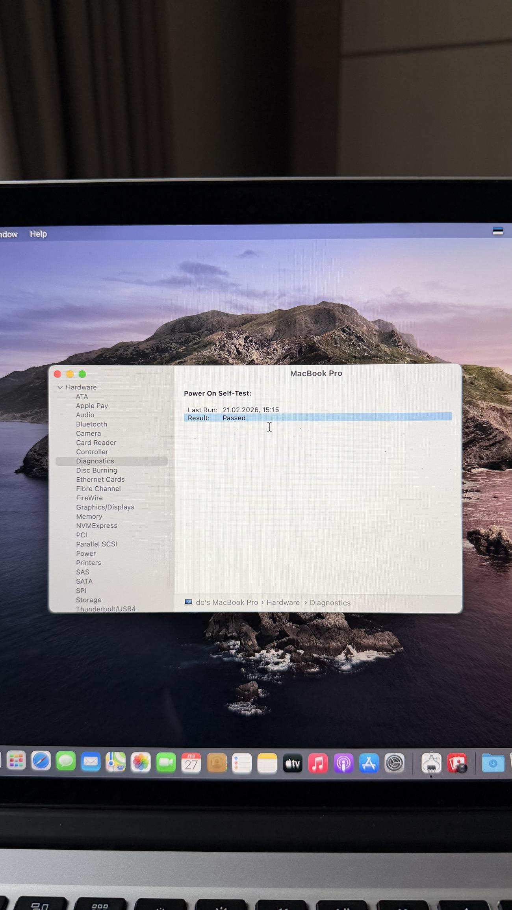Select Memory in the Hardware list
512x910 pixels.
click(x=89, y=516)
